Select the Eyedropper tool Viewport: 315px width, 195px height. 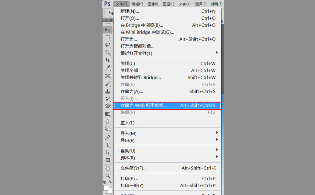108,67
